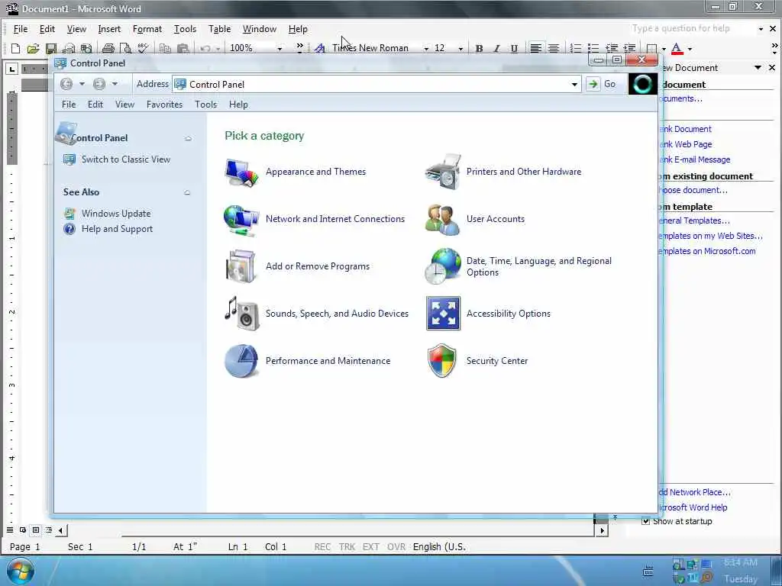The image size is (782, 586).
Task: Click the Save floppy icon in Word toolbar
Action: click(x=51, y=48)
